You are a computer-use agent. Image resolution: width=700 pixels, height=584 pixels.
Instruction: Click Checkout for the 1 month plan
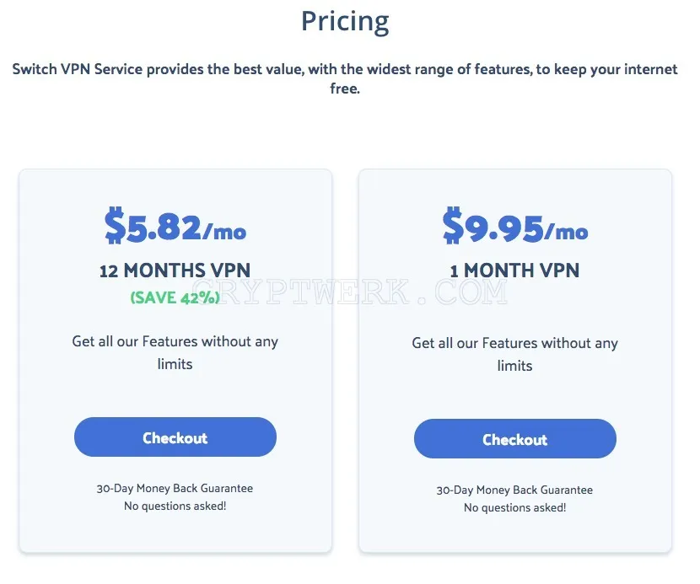pyautogui.click(x=514, y=438)
